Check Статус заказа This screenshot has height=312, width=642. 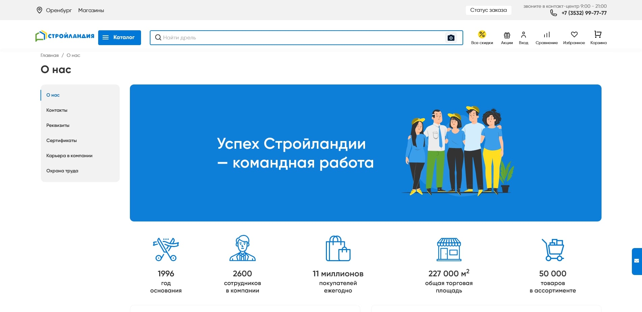coord(488,10)
